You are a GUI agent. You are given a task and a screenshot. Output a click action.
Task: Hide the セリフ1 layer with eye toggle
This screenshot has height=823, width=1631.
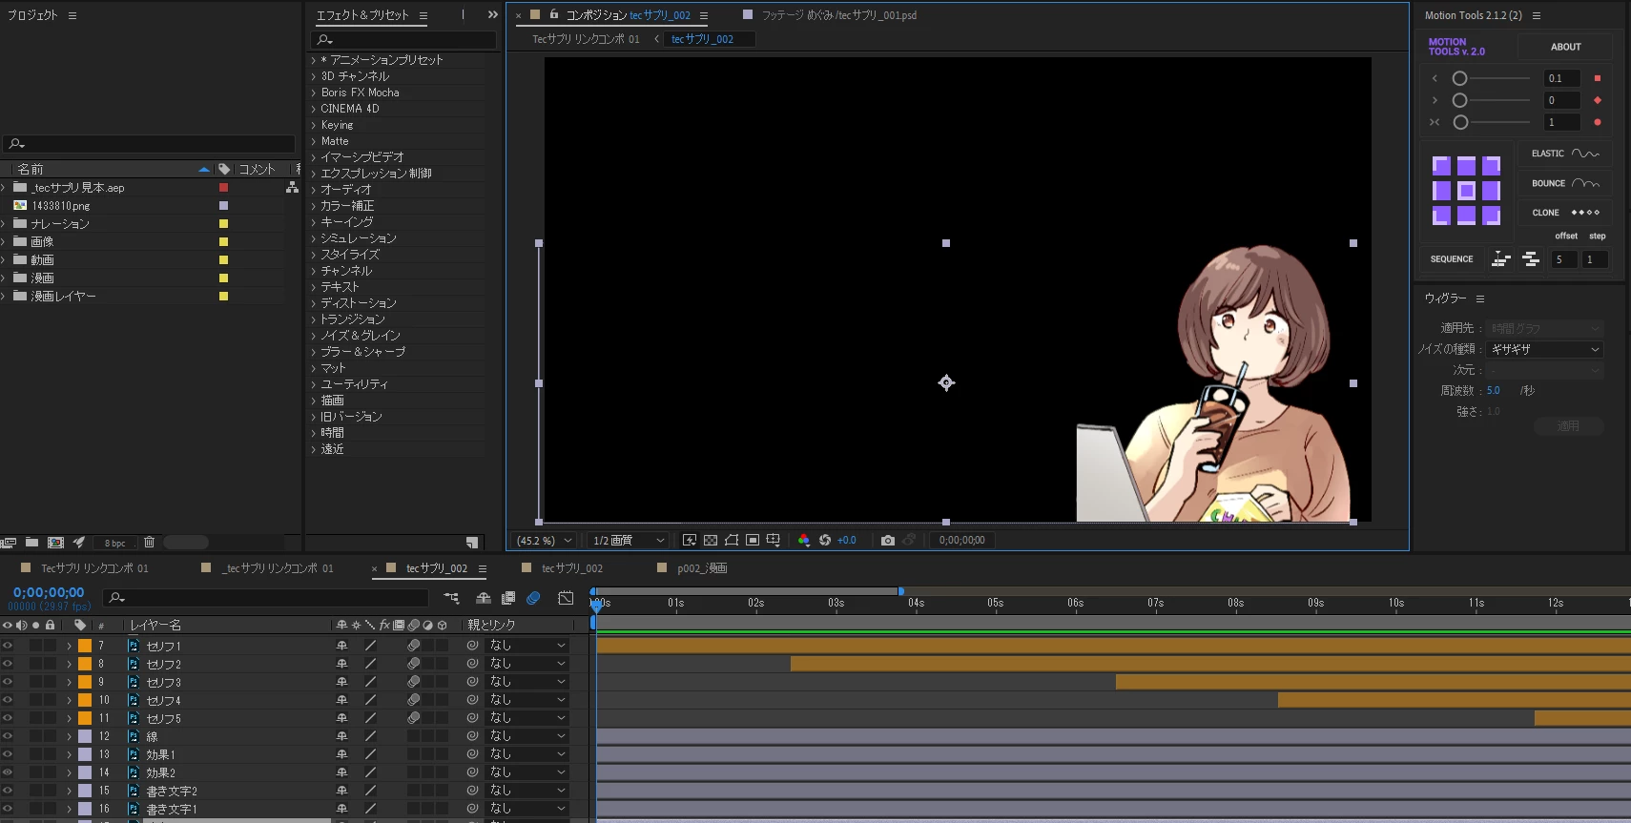[x=8, y=646]
